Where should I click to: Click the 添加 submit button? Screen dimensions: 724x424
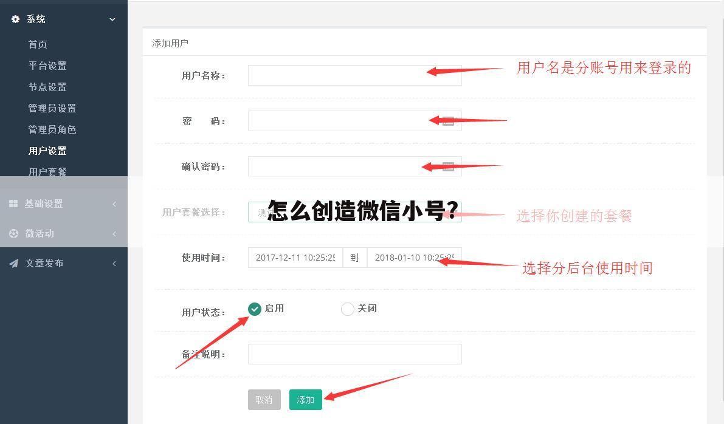pyautogui.click(x=306, y=400)
